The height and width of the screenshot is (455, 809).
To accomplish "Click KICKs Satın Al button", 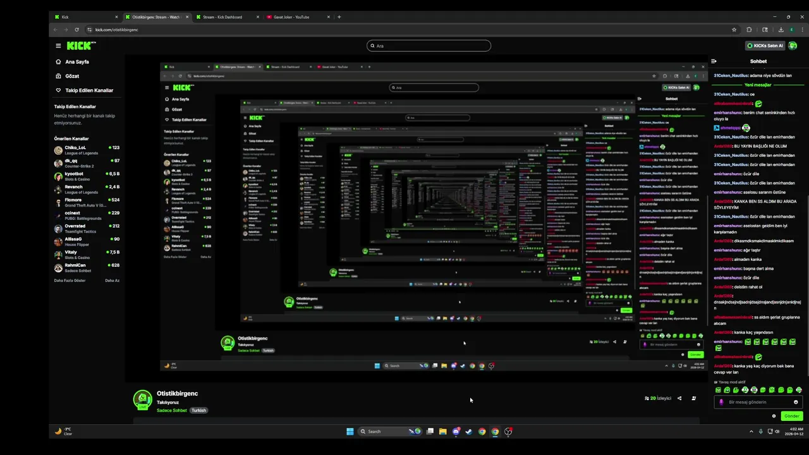I will (765, 45).
